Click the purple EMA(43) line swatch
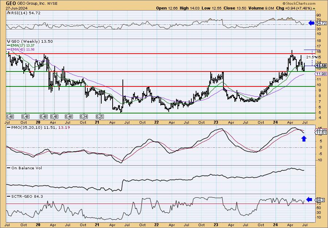328x228 pixels. 9,50
